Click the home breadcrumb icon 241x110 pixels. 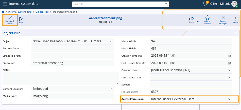[3, 12]
